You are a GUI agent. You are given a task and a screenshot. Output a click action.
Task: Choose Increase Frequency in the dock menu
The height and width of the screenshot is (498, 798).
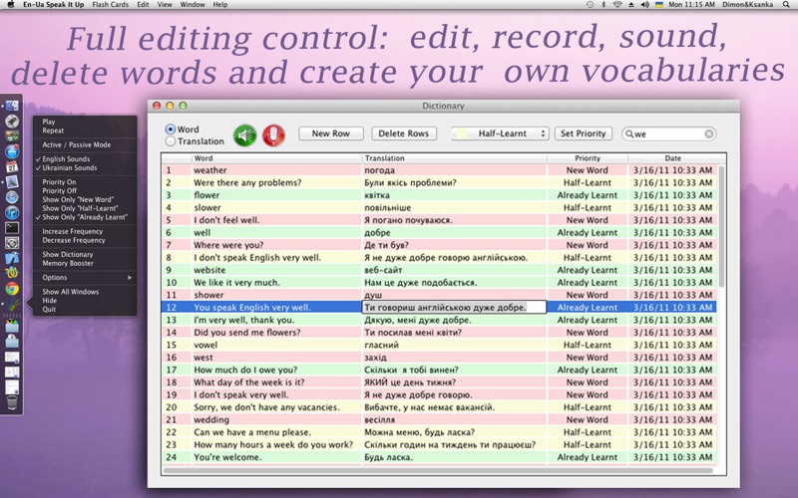72,231
